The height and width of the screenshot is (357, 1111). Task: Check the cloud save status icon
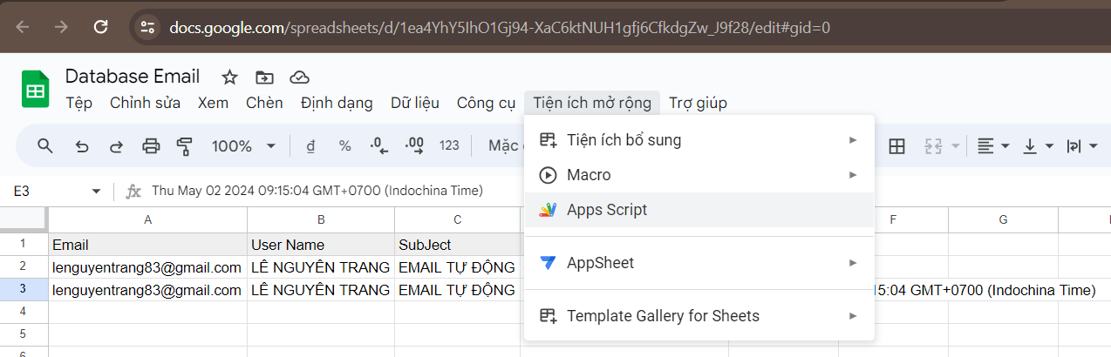pos(299,77)
